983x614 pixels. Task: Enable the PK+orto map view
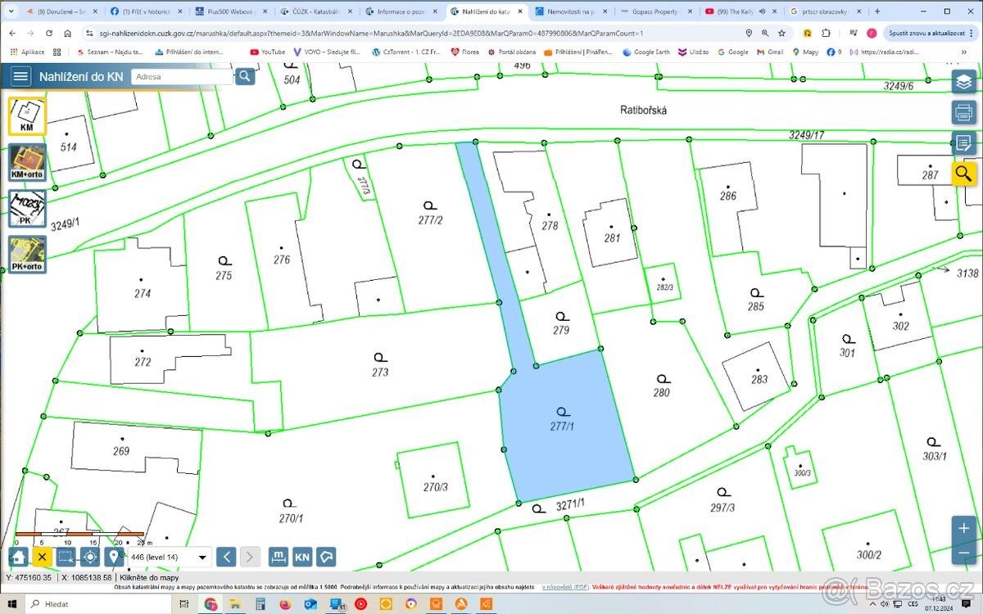pos(27,255)
